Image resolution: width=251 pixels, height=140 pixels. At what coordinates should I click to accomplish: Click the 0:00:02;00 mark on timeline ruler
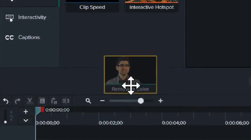tap(111, 123)
